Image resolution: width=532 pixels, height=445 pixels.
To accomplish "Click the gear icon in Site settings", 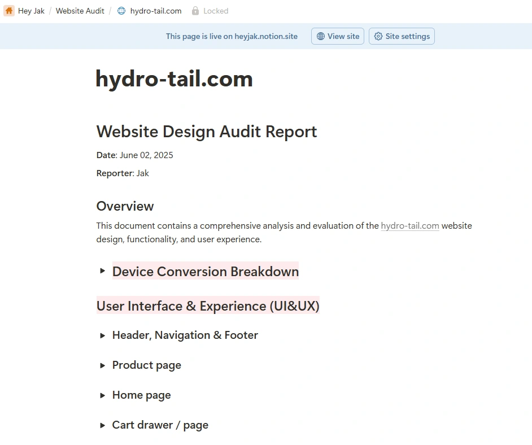I will [378, 36].
